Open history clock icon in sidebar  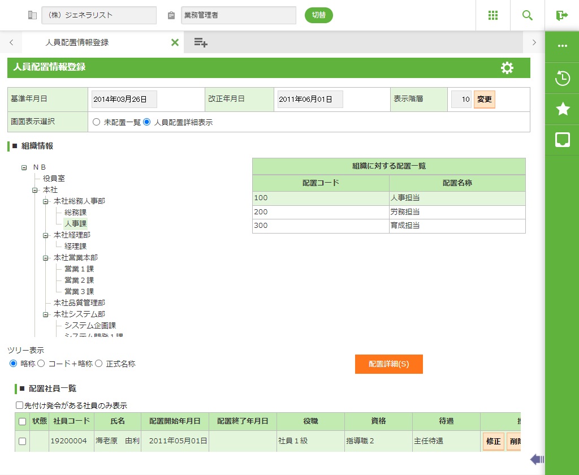tap(562, 78)
